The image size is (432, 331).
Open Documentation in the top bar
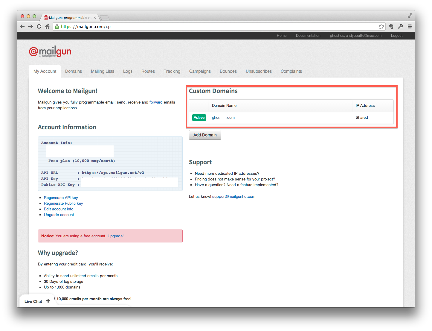(x=308, y=36)
